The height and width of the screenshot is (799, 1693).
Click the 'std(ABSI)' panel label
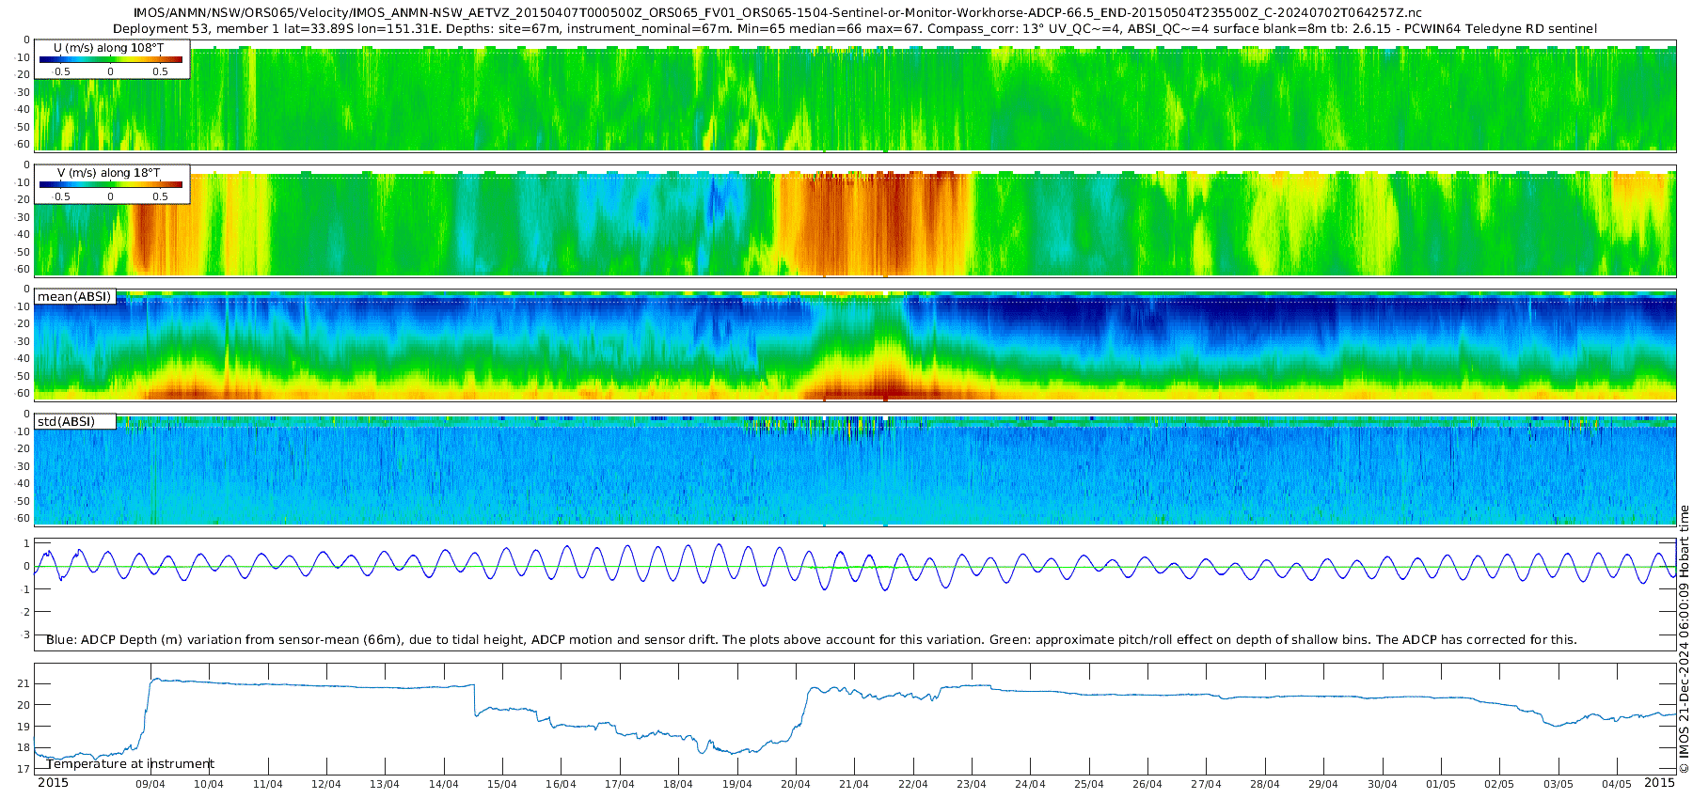pos(66,422)
